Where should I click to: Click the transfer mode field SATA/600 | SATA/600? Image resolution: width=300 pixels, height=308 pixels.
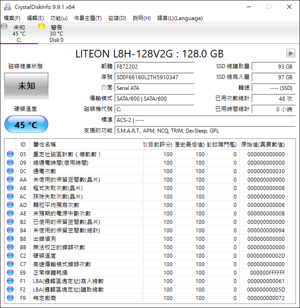[x=154, y=98]
